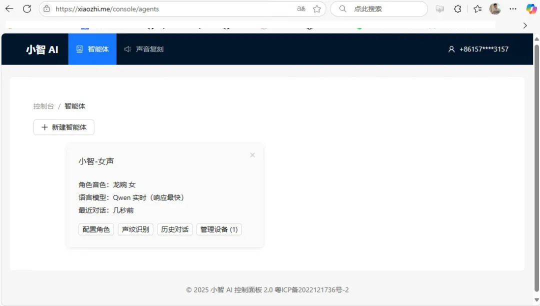540x306 pixels.
Task: Click the 控制台 breadcrumb link
Action: 43,106
